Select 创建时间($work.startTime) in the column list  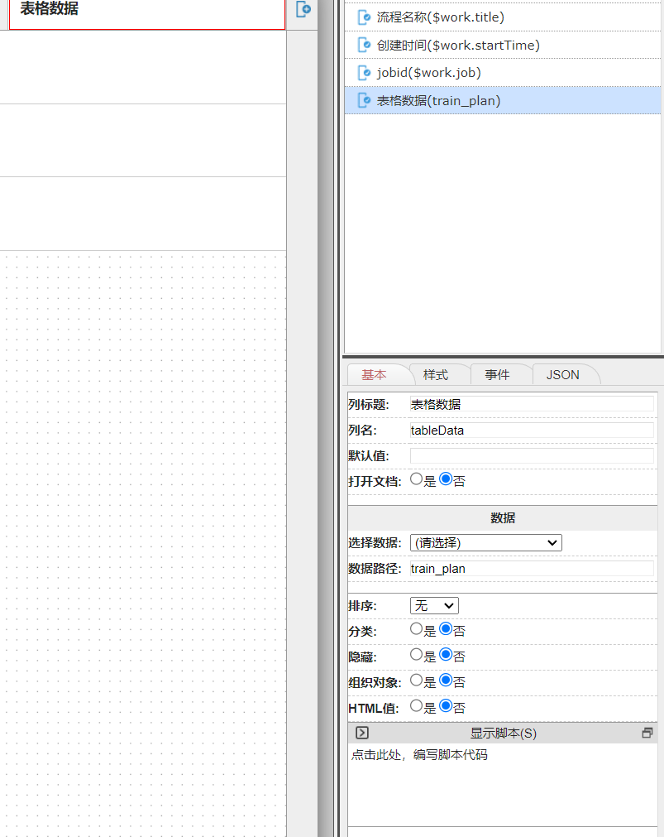pos(503,45)
